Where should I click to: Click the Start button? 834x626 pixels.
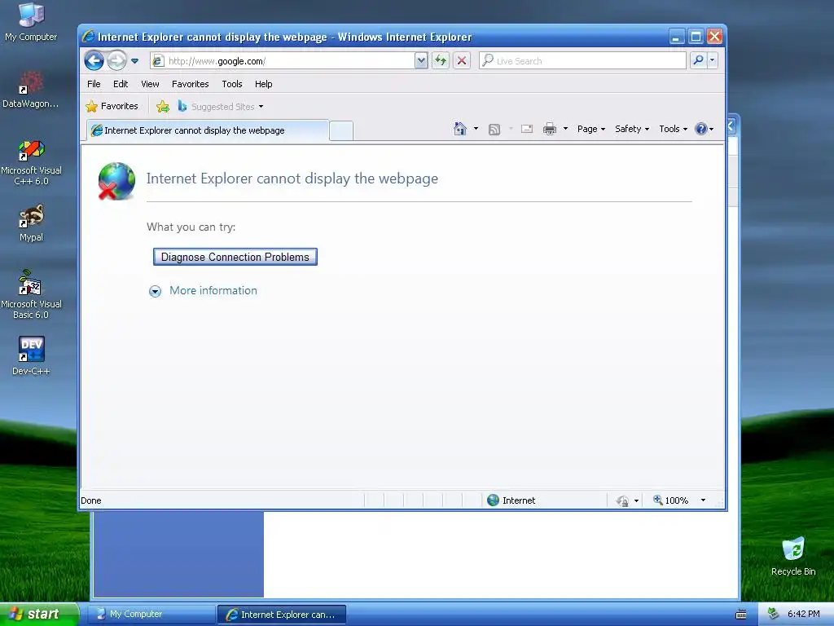coord(38,614)
